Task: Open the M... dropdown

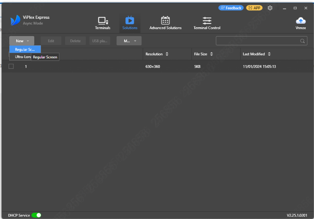Action: click(x=129, y=41)
